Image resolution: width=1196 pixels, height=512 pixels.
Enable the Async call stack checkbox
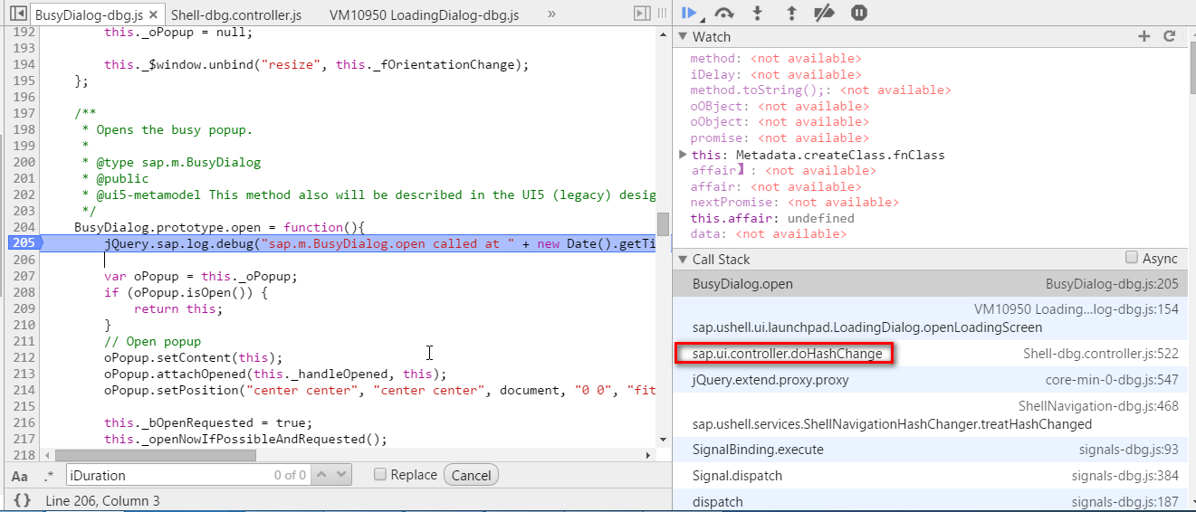tap(1131, 258)
